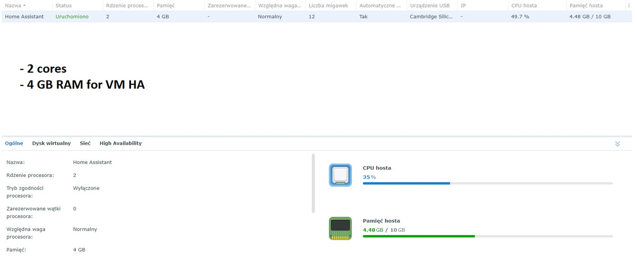
Task: Click the Pamięć hosta memory icon
Action: tap(340, 228)
